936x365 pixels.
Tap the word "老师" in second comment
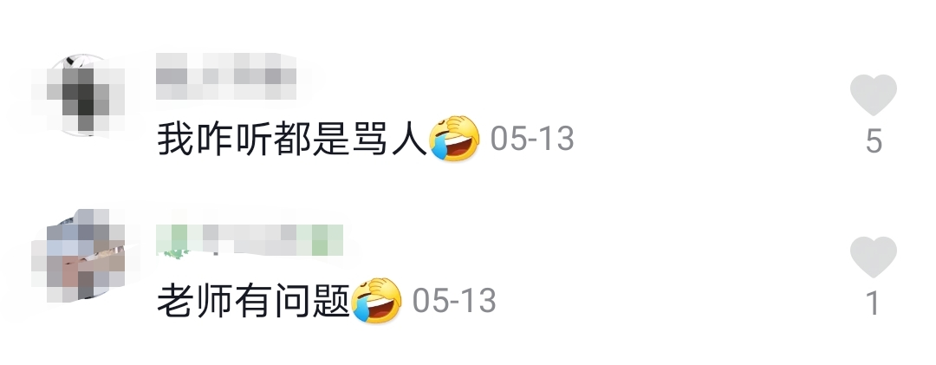click(195, 302)
